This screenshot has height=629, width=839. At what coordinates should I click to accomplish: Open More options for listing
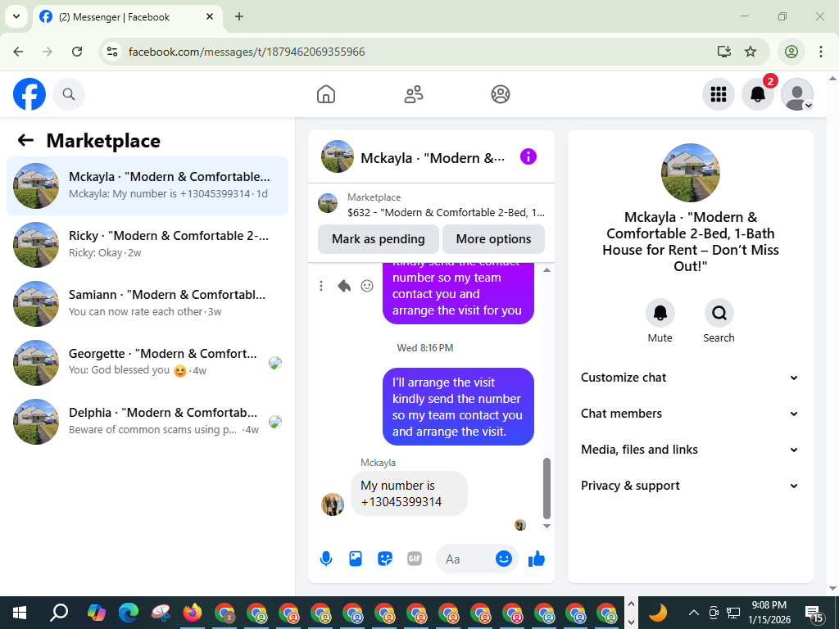coord(493,239)
